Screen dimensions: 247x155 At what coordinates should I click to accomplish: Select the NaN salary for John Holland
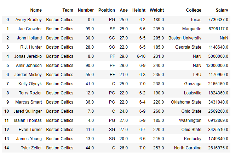[x=224, y=38]
